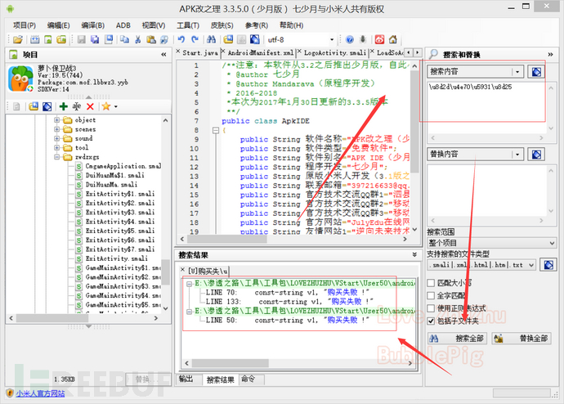Switch to the 输出 bottom tab
The width and height of the screenshot is (564, 404).
186,379
